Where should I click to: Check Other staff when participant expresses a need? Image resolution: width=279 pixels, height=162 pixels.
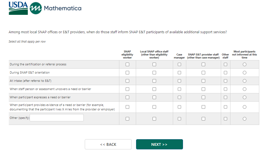pos(226,97)
